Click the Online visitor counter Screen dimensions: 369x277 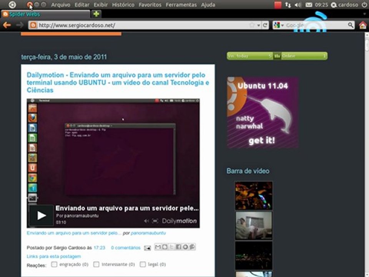coord(304,56)
